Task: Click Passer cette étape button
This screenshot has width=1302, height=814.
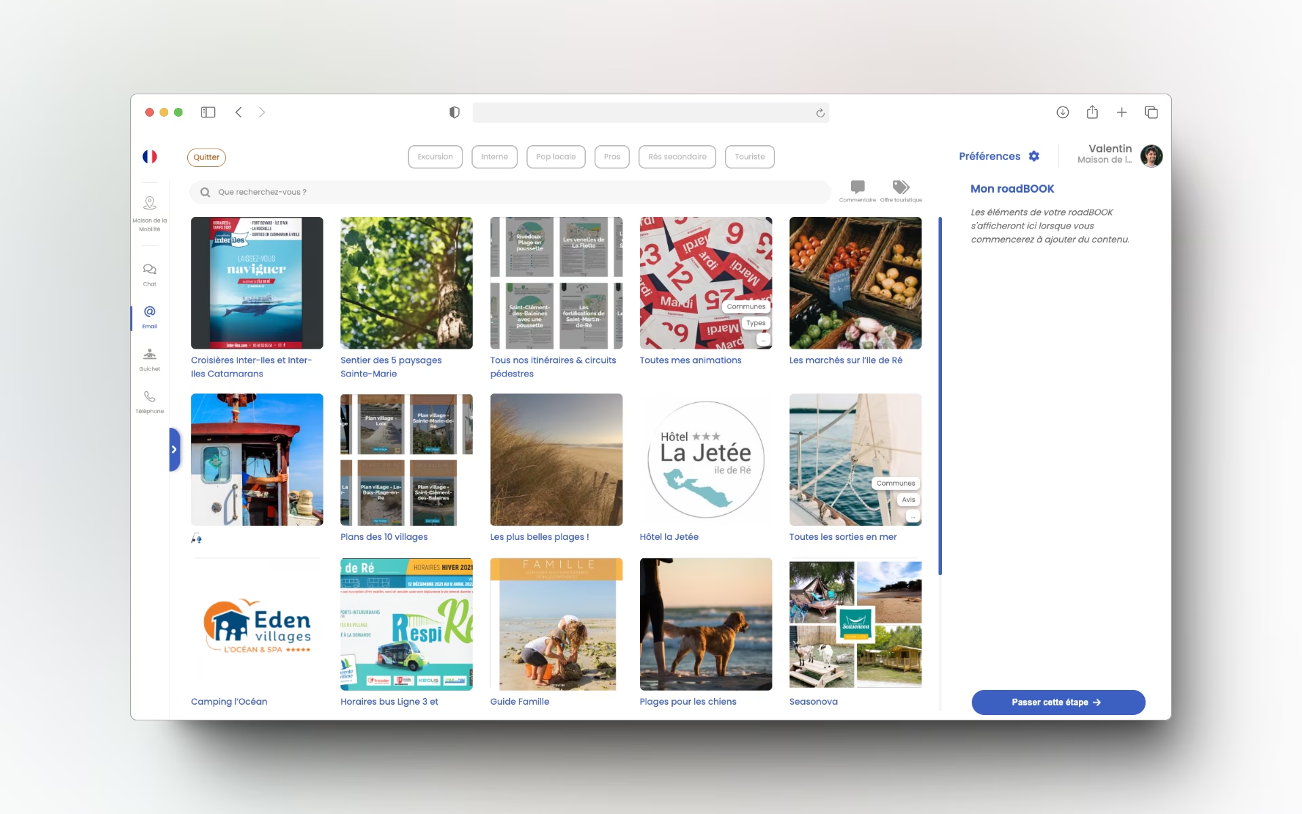Action: click(x=1058, y=702)
